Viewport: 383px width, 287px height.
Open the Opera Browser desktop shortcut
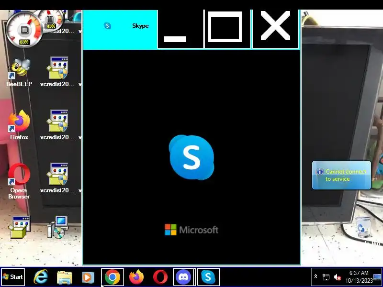click(19, 181)
